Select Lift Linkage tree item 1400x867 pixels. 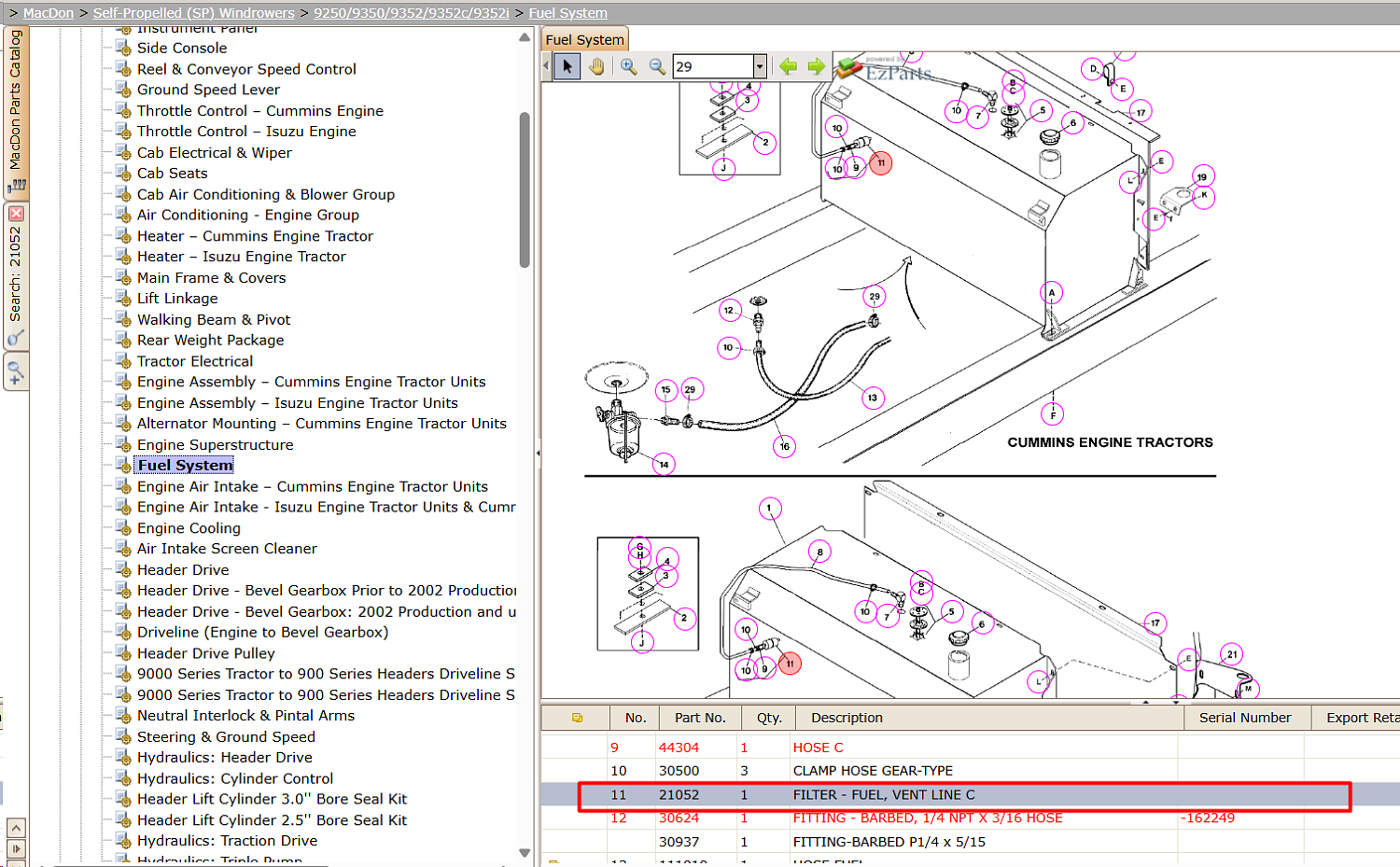(177, 298)
